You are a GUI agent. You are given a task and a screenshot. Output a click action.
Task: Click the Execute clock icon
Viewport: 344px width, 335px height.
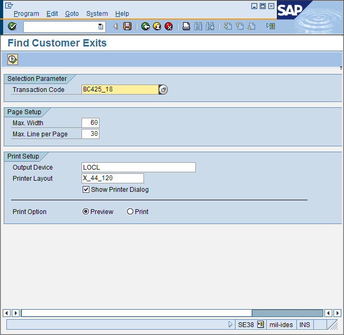click(x=13, y=59)
